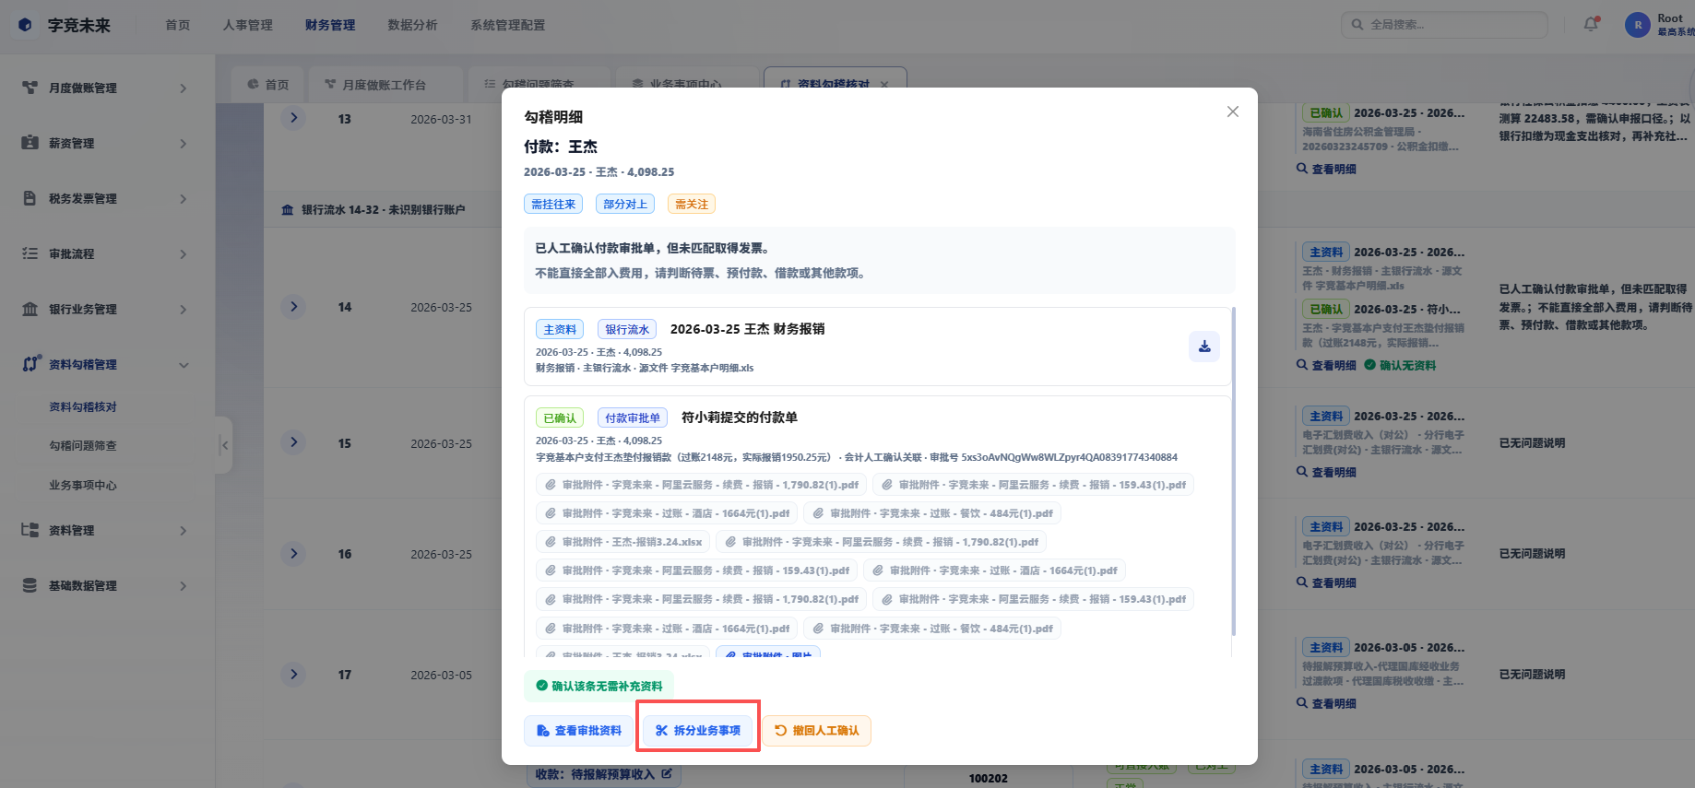Switch to the 首页 page tab
Screen dimensions: 1695x788
[x=268, y=85]
